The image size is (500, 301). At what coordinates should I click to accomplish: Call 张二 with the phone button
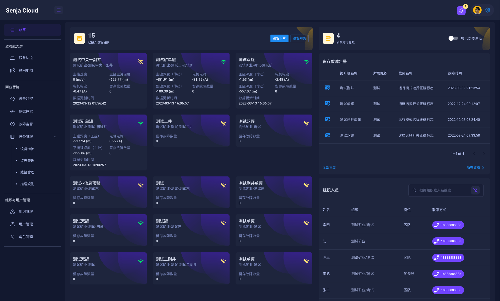(x=448, y=290)
